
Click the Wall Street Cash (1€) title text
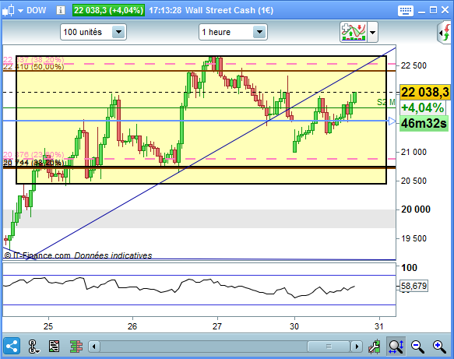(229, 10)
